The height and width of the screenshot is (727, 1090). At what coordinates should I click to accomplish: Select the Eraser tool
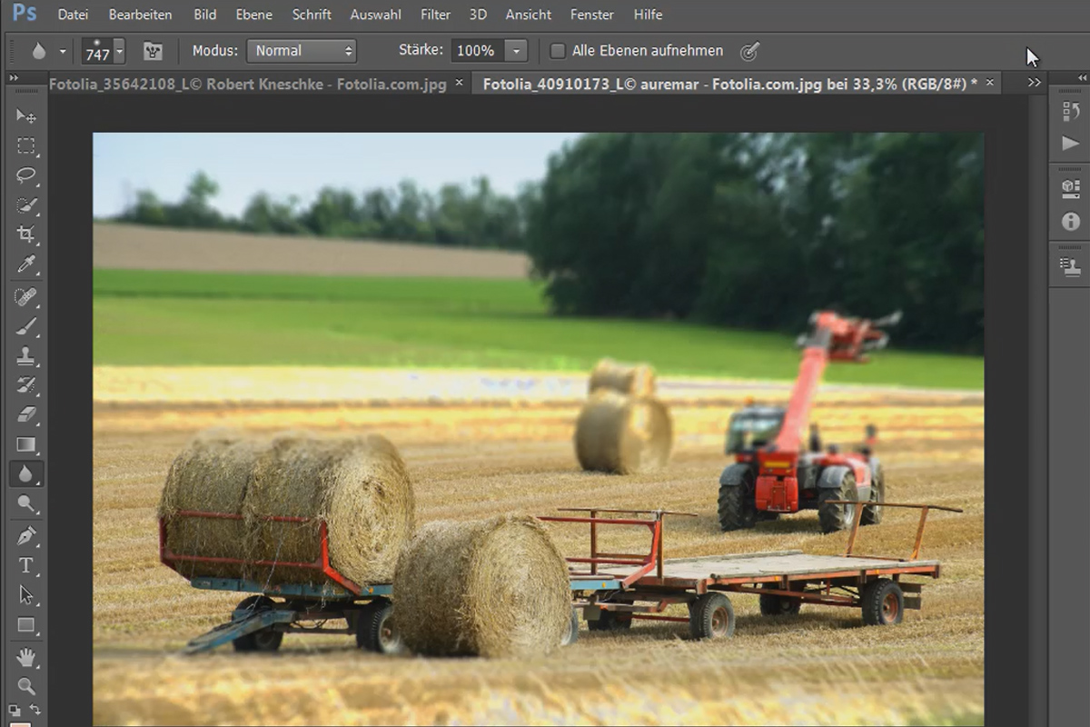click(x=26, y=414)
